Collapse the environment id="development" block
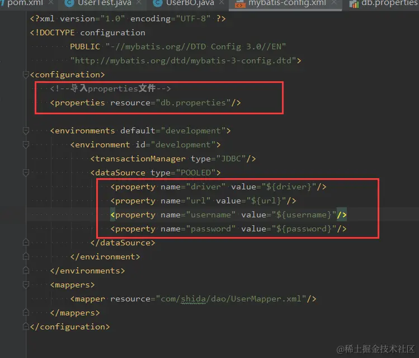 26,145
